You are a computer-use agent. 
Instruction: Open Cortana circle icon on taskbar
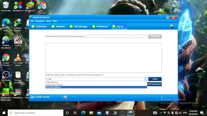click(67, 113)
